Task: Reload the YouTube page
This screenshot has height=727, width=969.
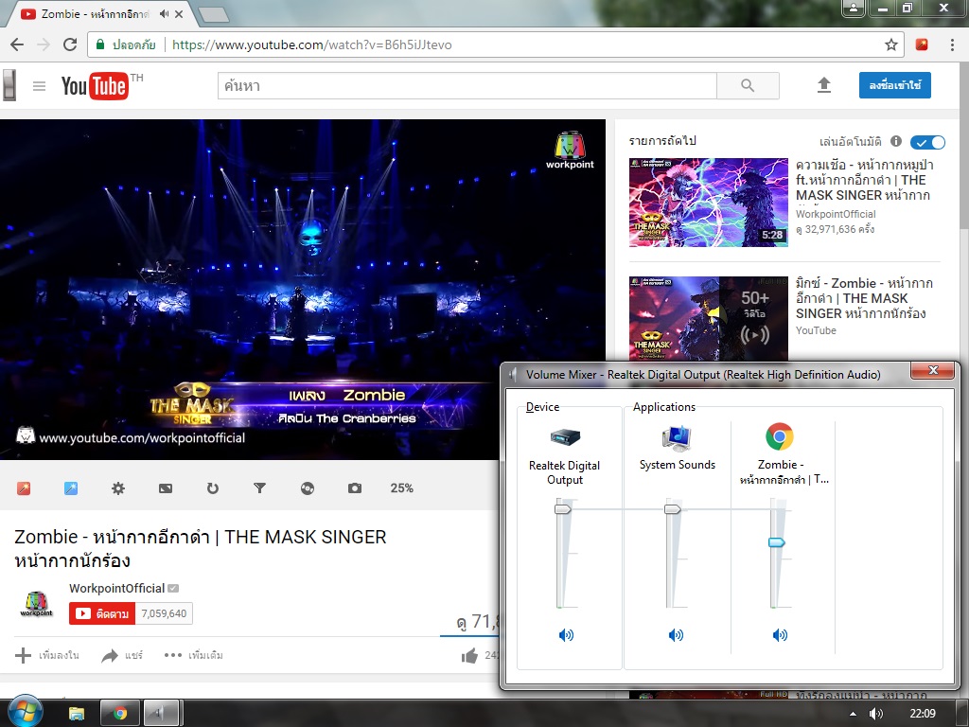Action: pyautogui.click(x=70, y=44)
